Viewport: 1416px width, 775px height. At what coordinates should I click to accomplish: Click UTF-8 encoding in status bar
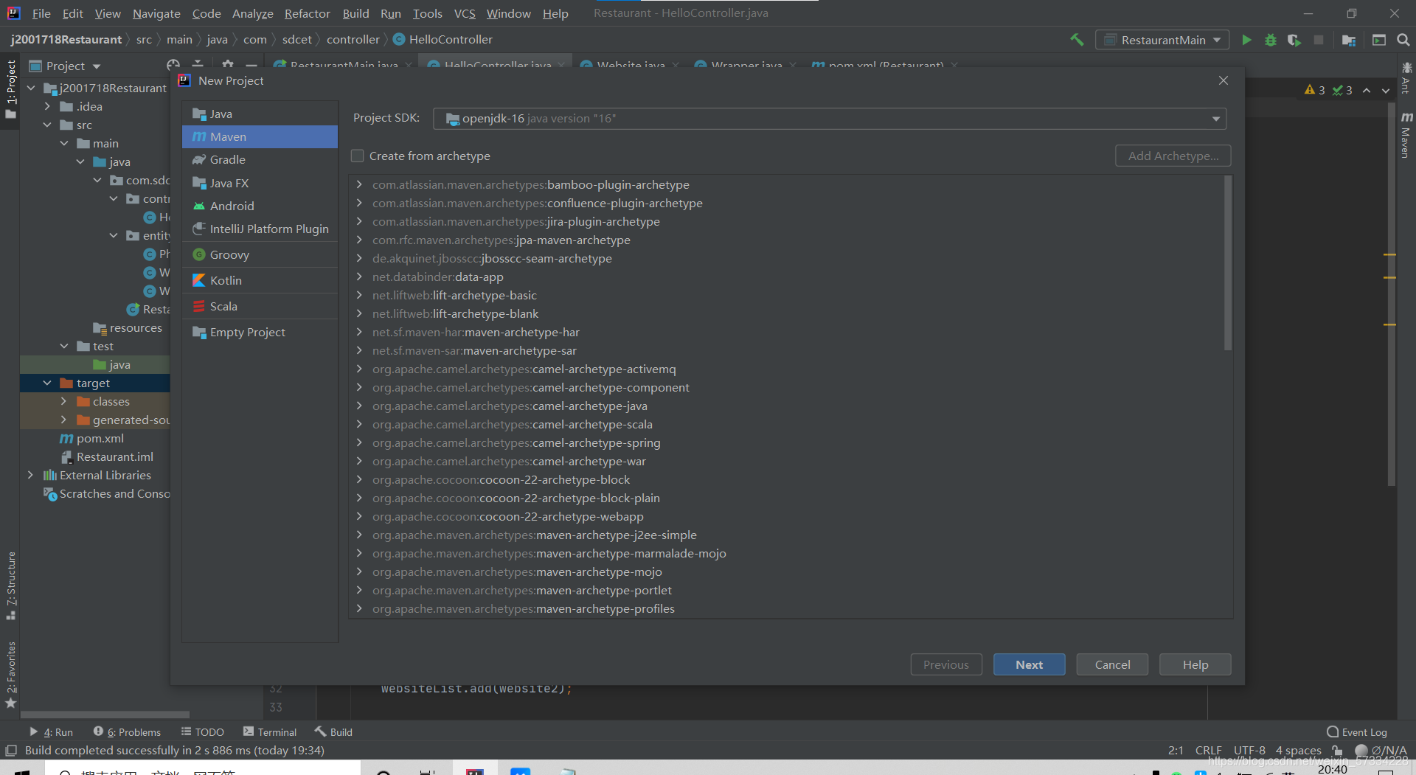(x=1249, y=750)
